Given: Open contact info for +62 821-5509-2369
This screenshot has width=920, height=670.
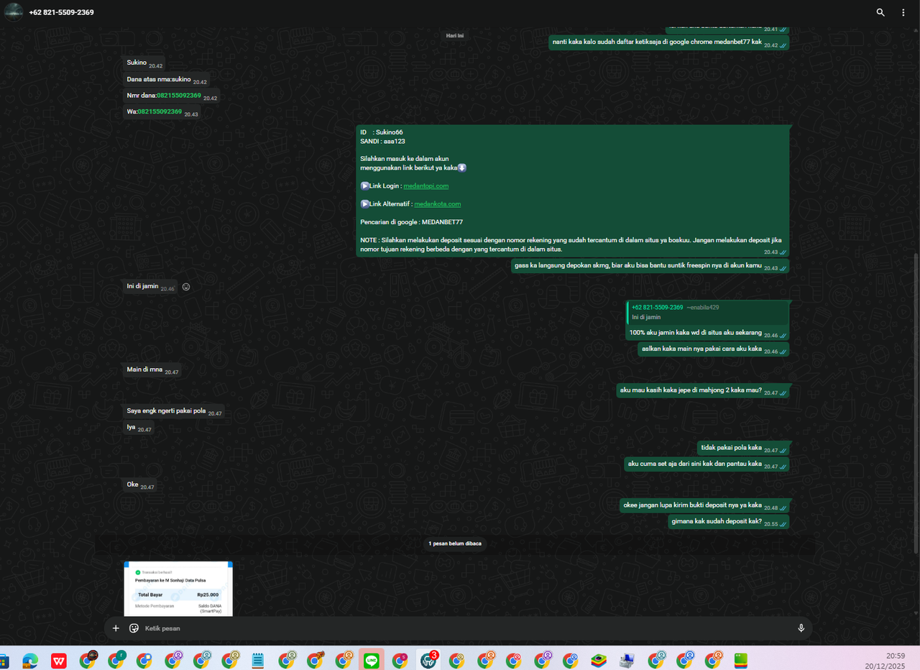Looking at the screenshot, I should pos(61,12).
